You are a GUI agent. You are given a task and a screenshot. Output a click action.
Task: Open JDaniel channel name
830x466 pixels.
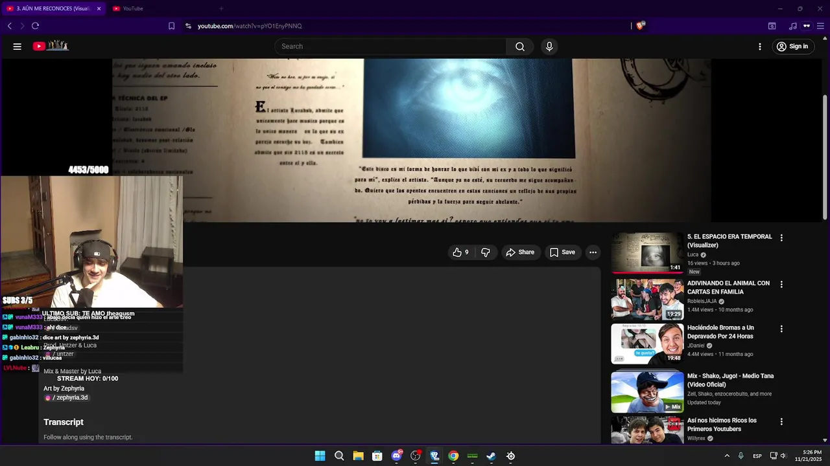point(696,346)
